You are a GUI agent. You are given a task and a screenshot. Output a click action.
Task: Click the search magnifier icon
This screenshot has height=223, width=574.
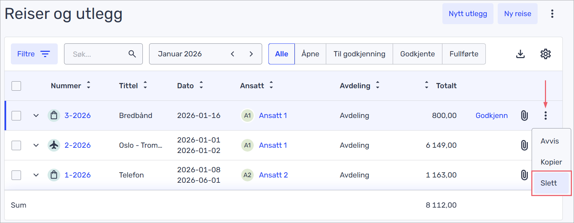click(x=132, y=54)
